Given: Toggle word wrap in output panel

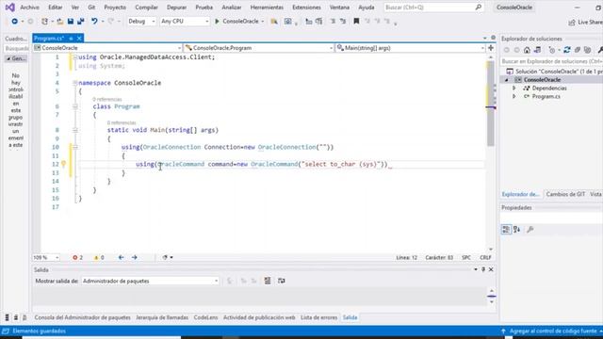Looking at the screenshot, I should (x=282, y=281).
